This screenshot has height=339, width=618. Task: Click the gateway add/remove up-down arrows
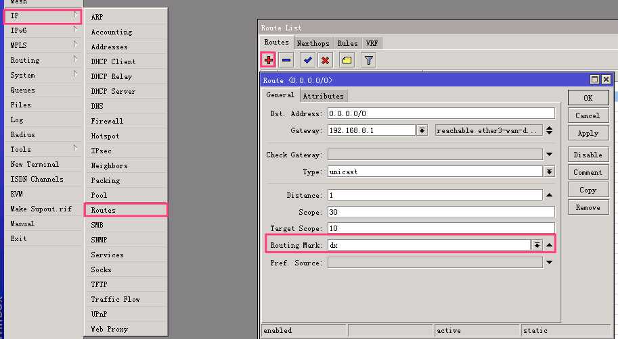tap(549, 130)
